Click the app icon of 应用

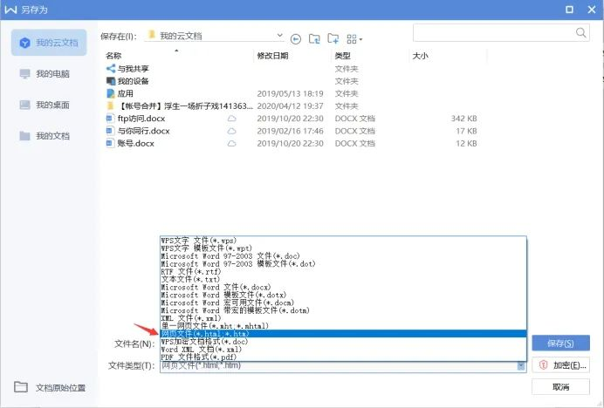tap(111, 93)
